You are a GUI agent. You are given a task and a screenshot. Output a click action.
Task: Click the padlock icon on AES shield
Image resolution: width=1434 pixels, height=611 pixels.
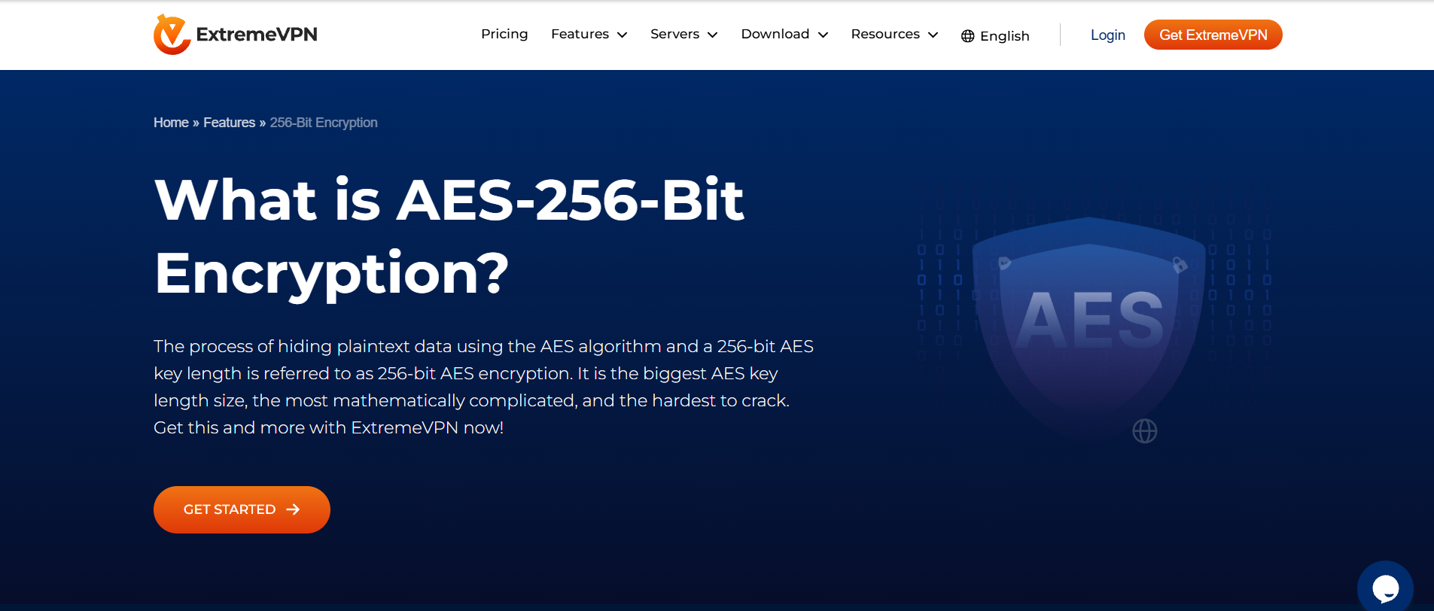point(1180,265)
